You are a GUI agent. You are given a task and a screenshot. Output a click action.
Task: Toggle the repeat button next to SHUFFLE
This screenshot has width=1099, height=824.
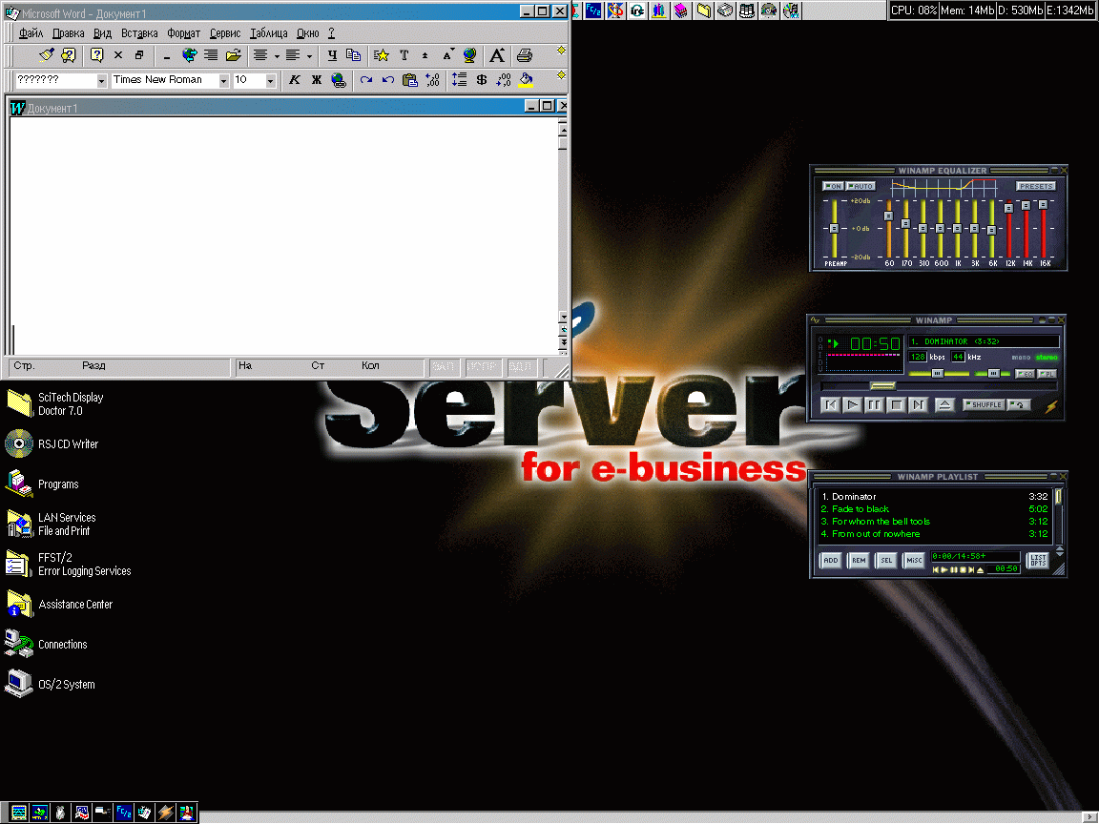click(1019, 405)
